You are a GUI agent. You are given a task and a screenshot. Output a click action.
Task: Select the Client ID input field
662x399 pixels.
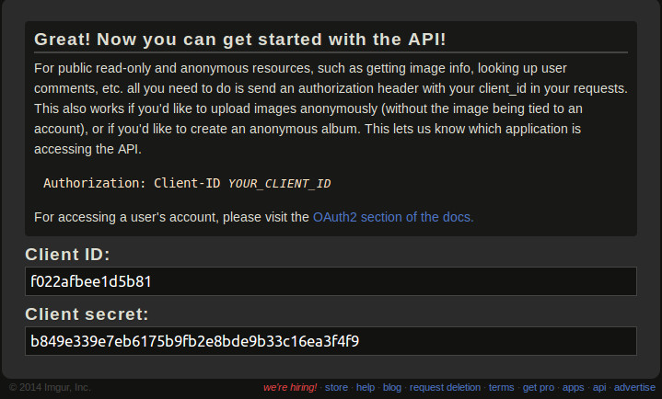[x=331, y=281]
